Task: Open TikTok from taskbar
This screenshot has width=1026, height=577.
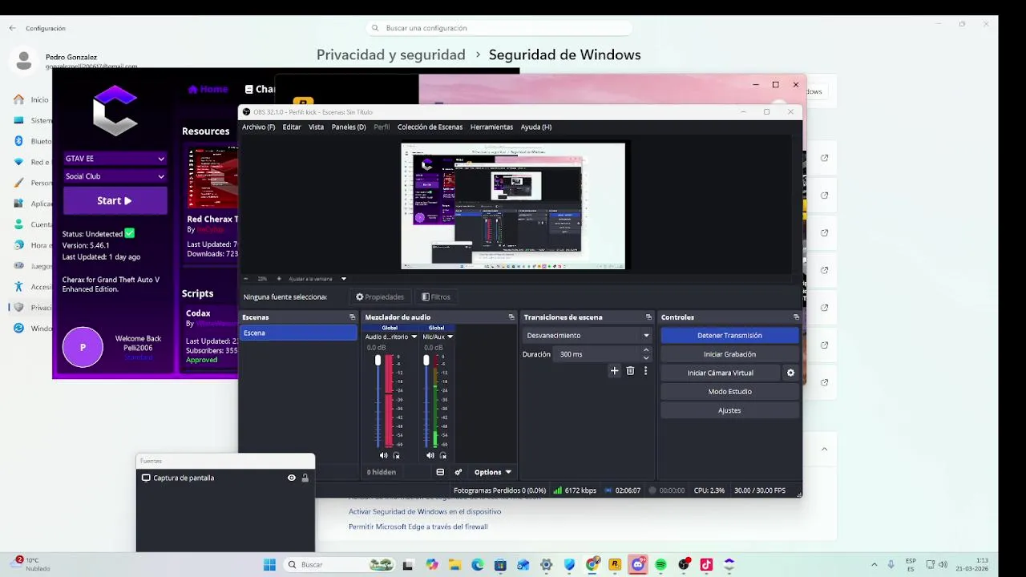Action: [706, 564]
